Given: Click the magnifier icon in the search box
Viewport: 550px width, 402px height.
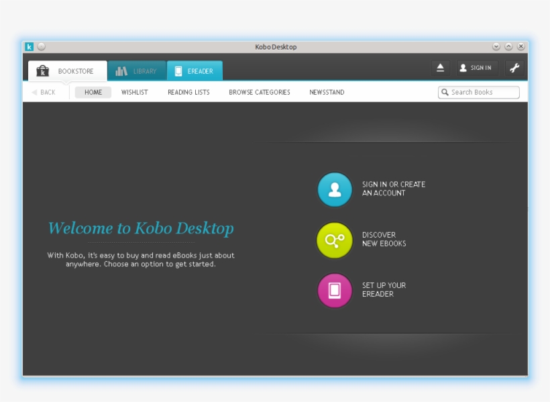Looking at the screenshot, I should coord(445,92).
